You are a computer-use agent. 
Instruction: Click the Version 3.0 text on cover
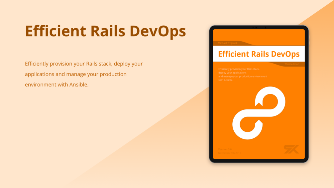[x=225, y=149]
